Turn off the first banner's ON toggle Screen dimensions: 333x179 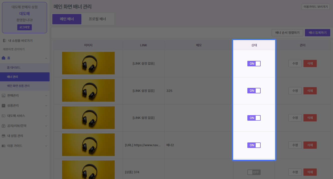coord(254,64)
